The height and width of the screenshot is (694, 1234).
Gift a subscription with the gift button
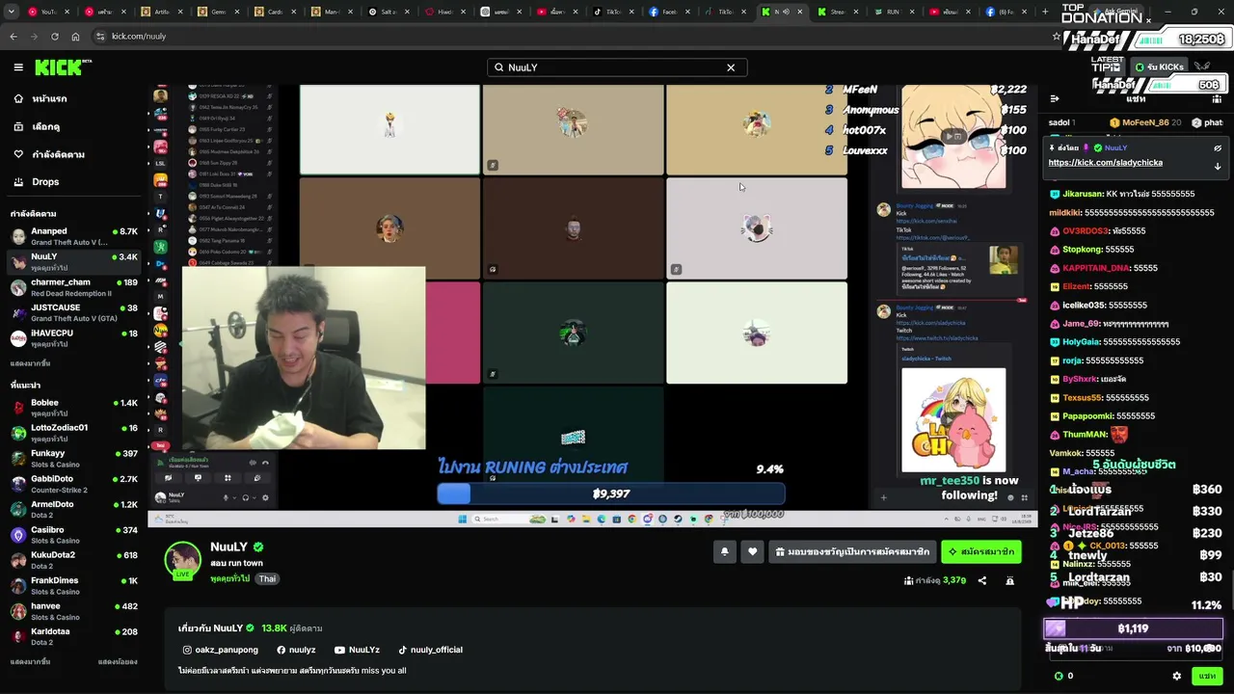[x=852, y=551]
